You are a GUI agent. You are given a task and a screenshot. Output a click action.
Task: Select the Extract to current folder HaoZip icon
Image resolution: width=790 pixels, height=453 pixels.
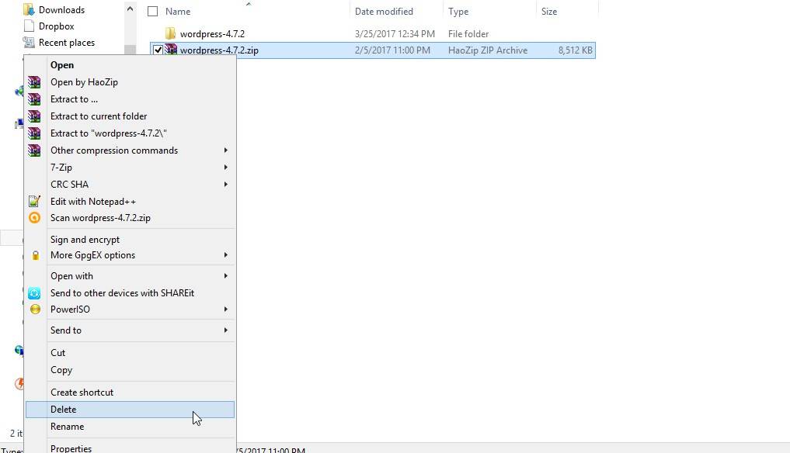[34, 116]
